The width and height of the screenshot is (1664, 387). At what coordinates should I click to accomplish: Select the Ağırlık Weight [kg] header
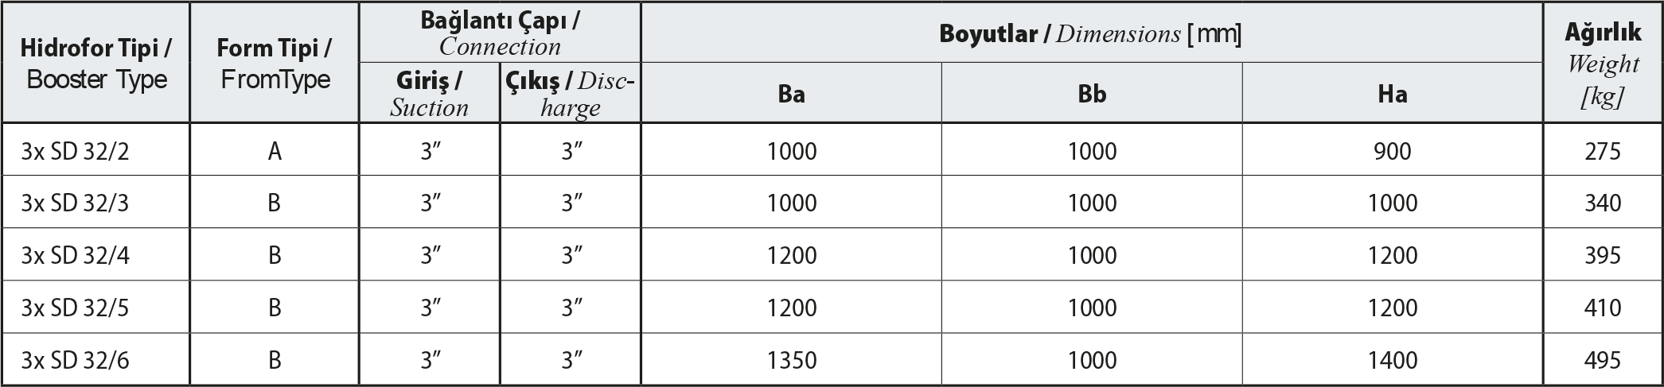pos(1603,63)
